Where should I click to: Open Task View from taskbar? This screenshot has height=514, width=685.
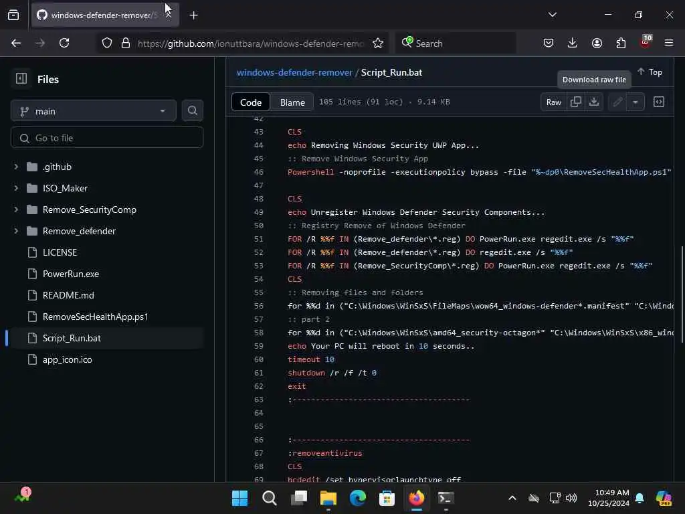pyautogui.click(x=299, y=498)
